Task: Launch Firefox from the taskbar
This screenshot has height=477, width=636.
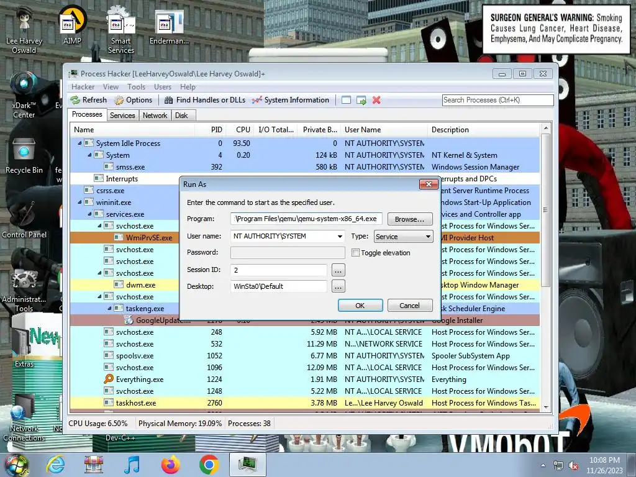Action: point(170,465)
